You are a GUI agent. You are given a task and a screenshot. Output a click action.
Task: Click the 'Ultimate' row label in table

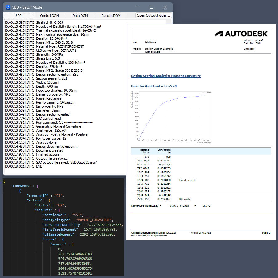185,199
